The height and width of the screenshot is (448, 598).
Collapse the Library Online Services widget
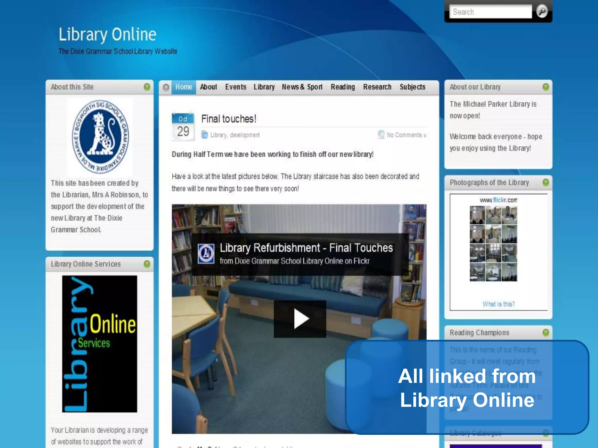pyautogui.click(x=147, y=264)
